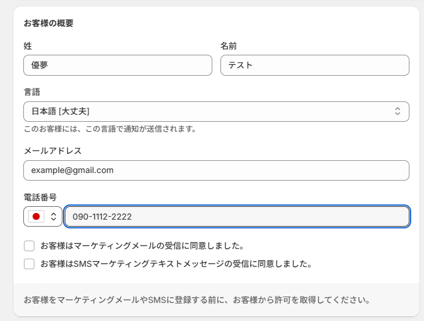
Task: Click the メールアドレス field label
Action: (x=52, y=150)
